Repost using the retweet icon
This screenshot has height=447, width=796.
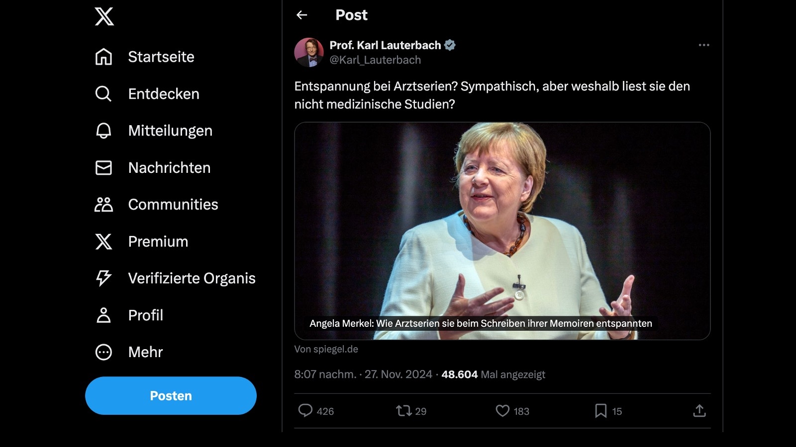tap(403, 410)
